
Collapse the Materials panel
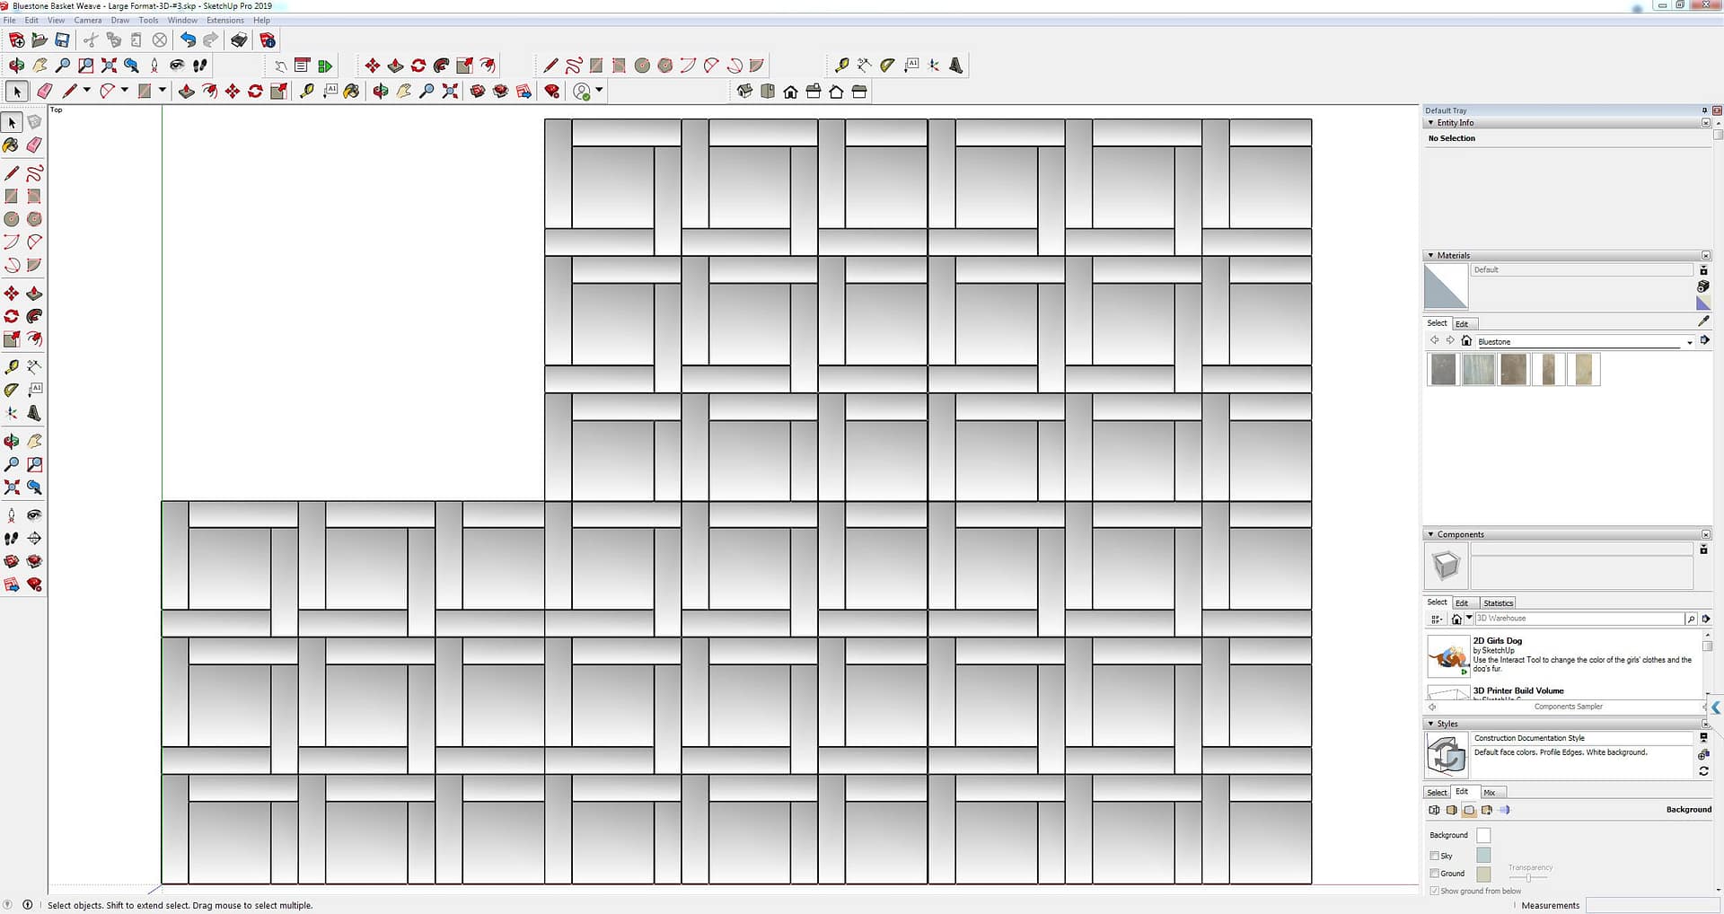[1431, 256]
